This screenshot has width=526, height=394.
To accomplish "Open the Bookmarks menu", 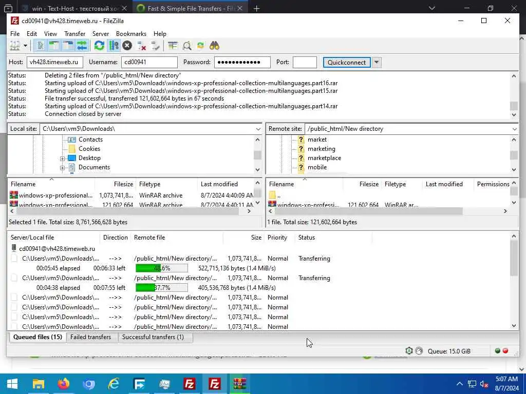I will click(x=131, y=34).
